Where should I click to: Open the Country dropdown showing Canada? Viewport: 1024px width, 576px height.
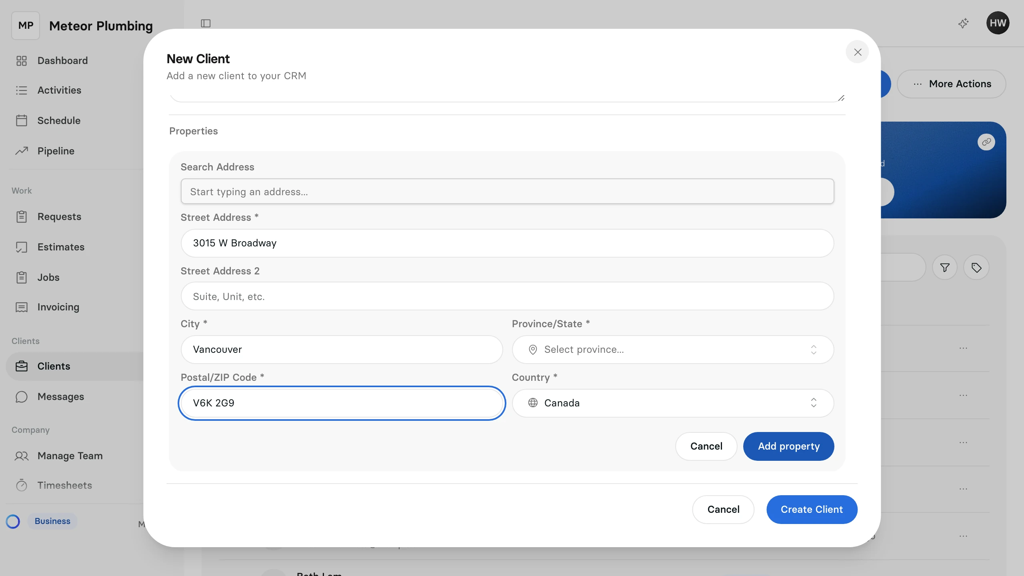click(x=673, y=403)
